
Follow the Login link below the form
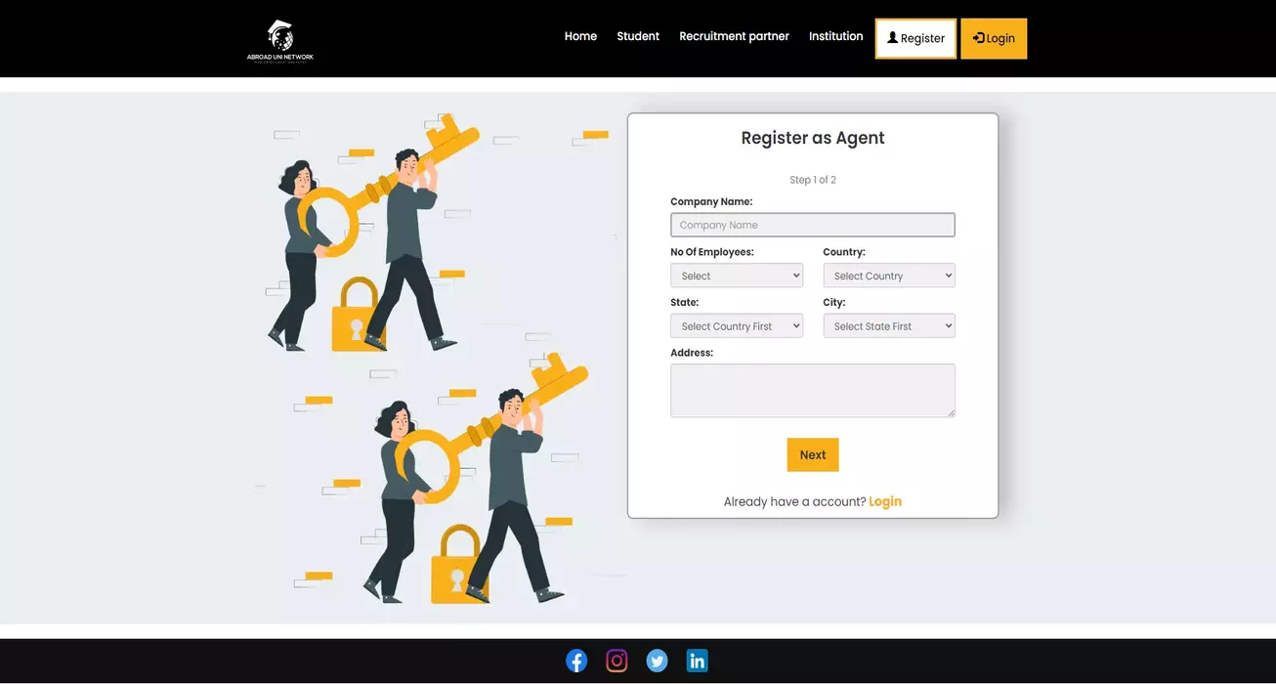point(884,501)
